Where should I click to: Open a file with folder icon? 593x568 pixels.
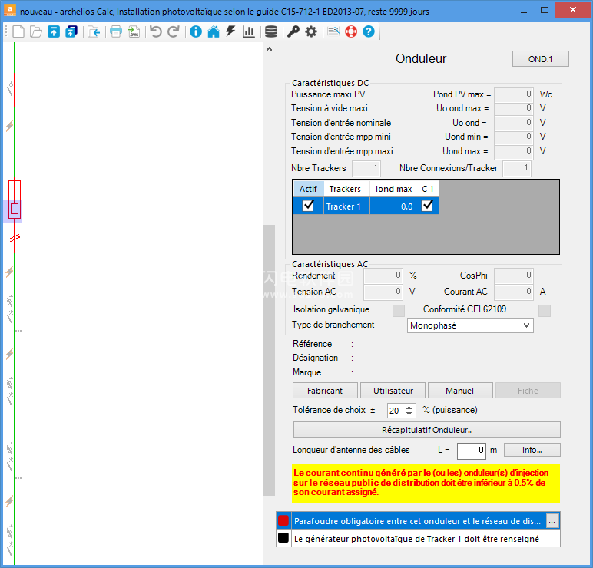tap(35, 31)
